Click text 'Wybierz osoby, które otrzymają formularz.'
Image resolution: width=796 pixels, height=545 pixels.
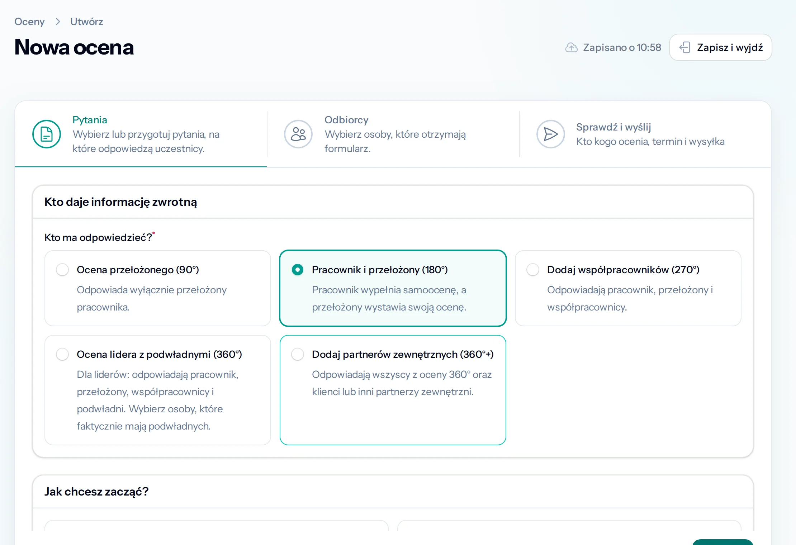click(395, 141)
